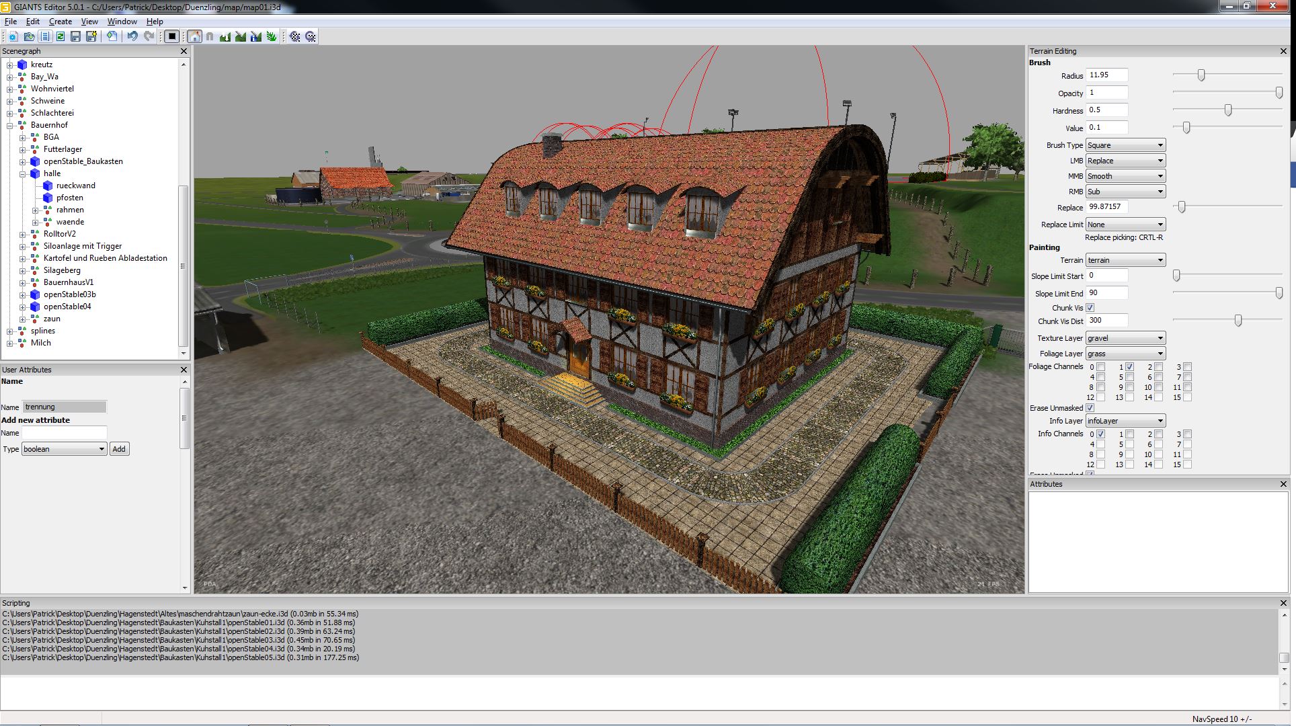The width and height of the screenshot is (1296, 726).
Task: Open the RMB Sub dropdown
Action: 1125,192
